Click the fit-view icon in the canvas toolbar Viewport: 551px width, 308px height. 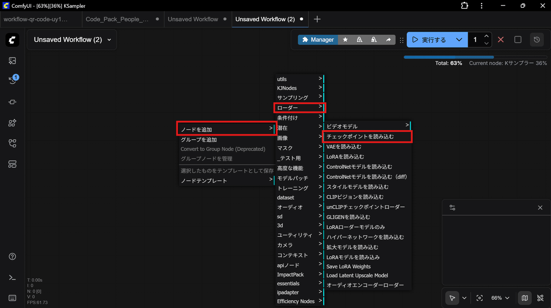coord(480,297)
